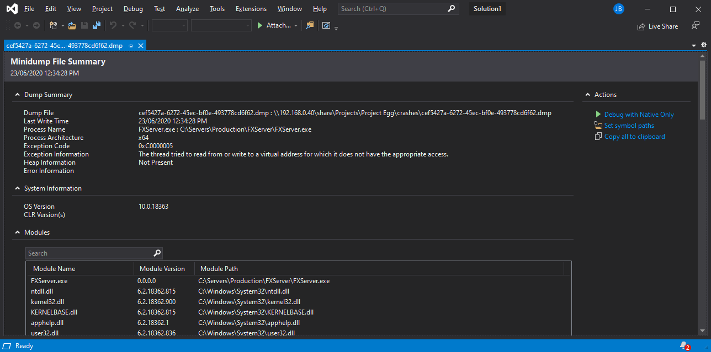Click the Open File folder icon
Viewport: 711px width, 352px height.
coord(72,25)
